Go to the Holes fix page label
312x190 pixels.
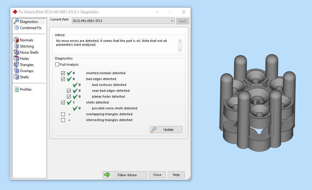pyautogui.click(x=24, y=59)
